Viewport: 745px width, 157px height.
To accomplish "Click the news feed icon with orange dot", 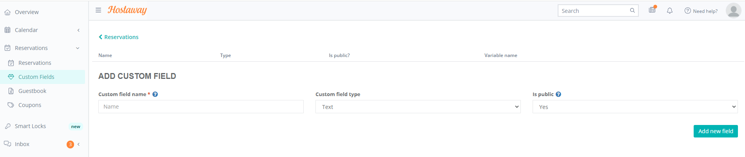I will 652,10.
